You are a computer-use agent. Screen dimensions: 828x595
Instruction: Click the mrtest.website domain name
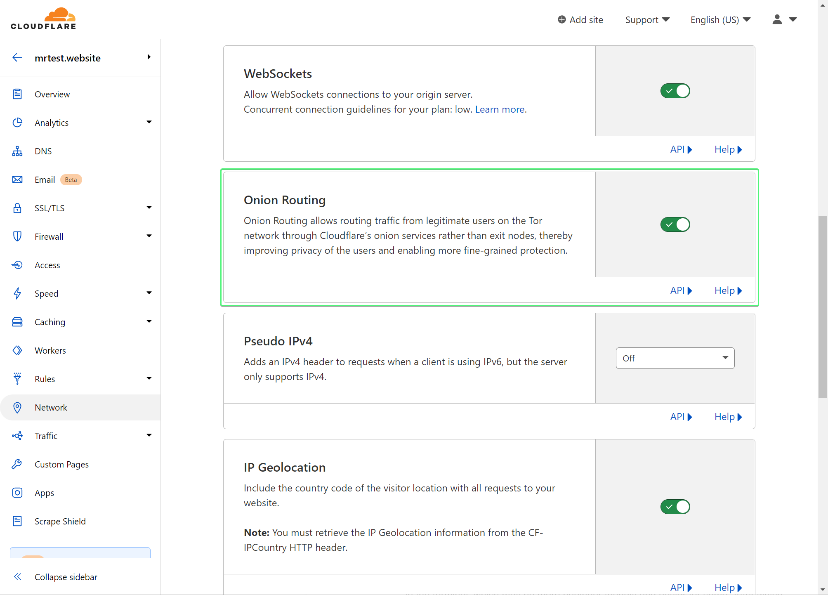[x=68, y=58]
